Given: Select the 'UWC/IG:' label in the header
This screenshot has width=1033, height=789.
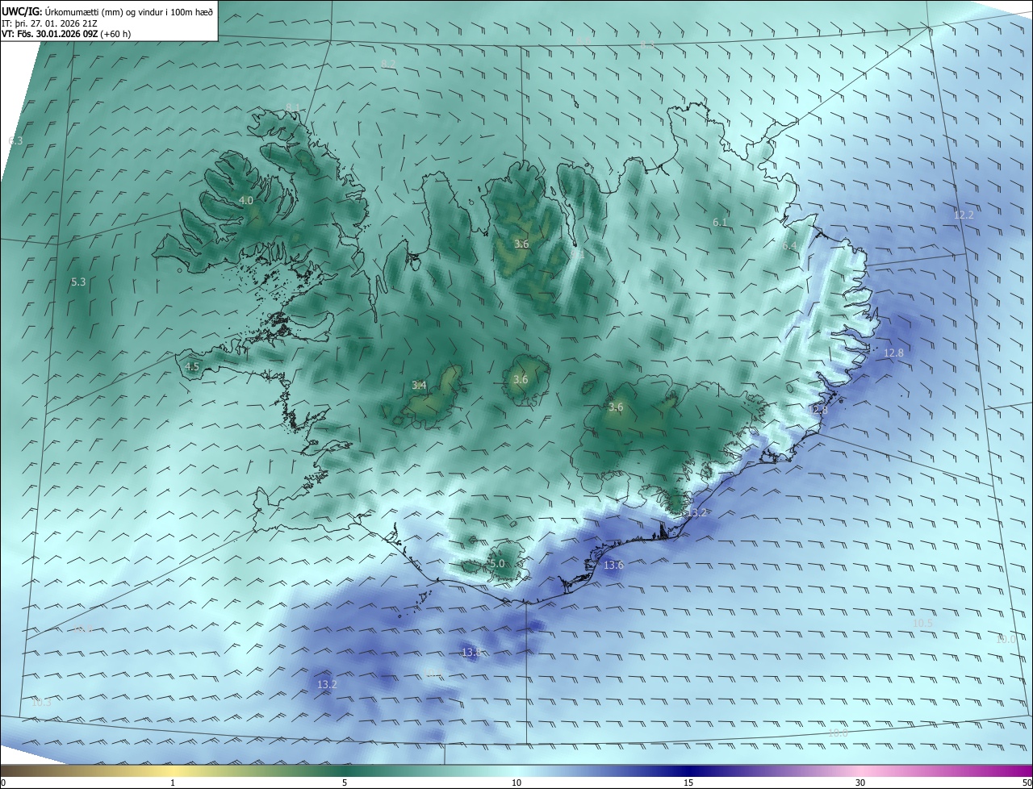Looking at the screenshot, I should (x=22, y=10).
